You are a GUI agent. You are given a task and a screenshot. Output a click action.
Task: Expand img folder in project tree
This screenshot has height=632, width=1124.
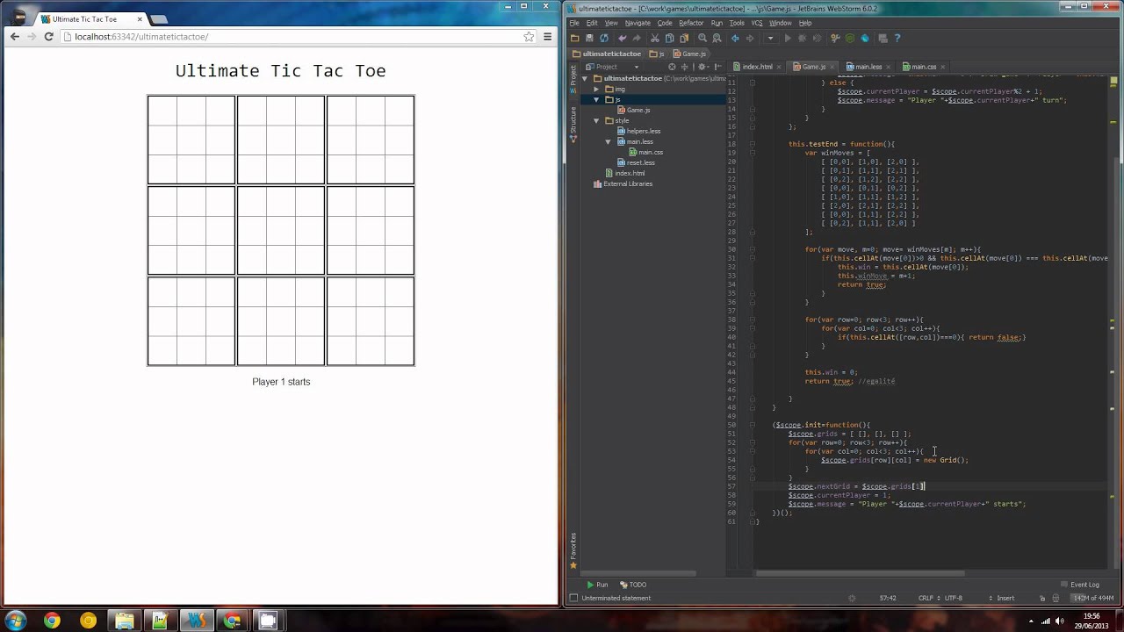596,89
